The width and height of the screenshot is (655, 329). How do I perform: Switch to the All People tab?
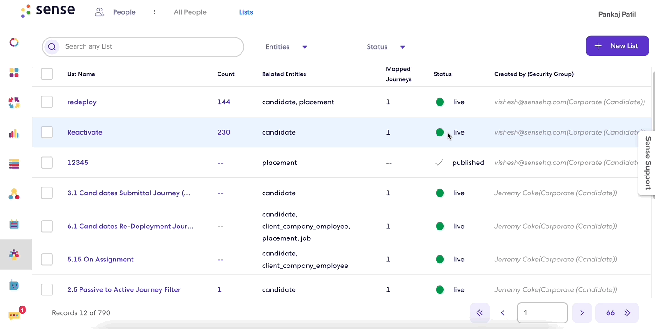[190, 12]
